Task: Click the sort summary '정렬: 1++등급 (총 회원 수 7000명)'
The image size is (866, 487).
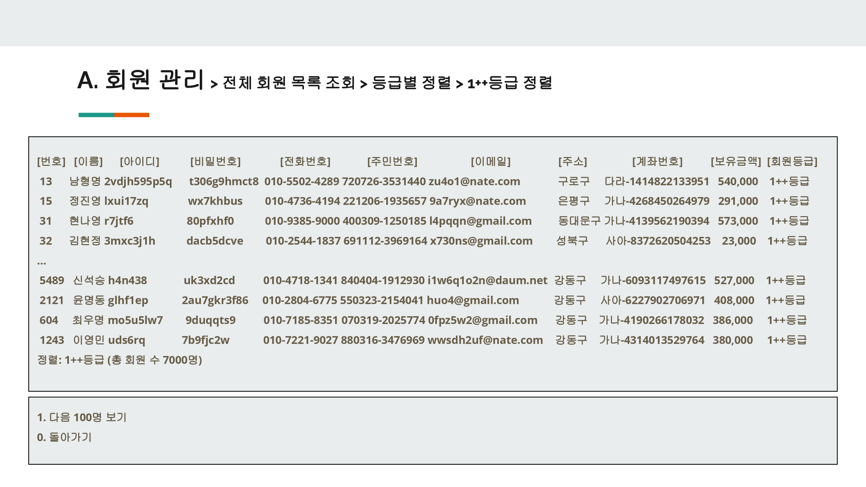Action: (x=119, y=359)
